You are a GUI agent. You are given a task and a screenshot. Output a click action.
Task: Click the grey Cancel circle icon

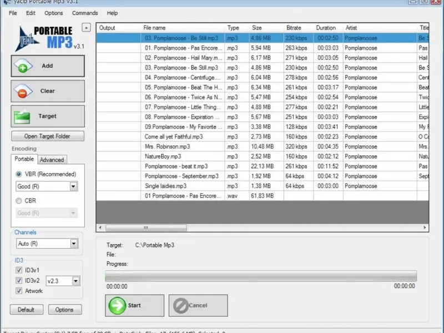pos(181,306)
